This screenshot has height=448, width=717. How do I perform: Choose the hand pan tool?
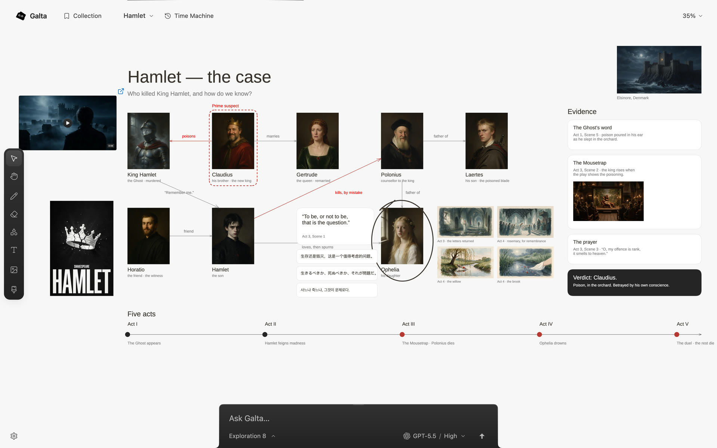[x=14, y=176]
